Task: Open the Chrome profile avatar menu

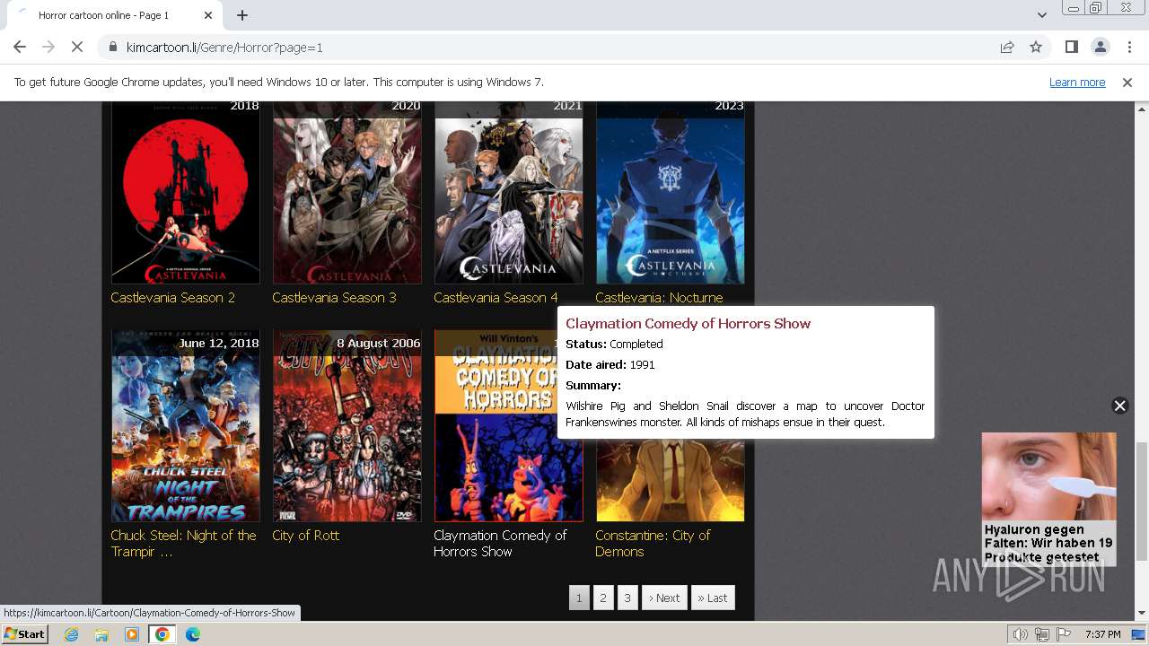Action: click(1100, 47)
